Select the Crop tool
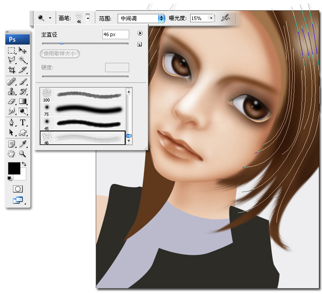 tap(12, 70)
